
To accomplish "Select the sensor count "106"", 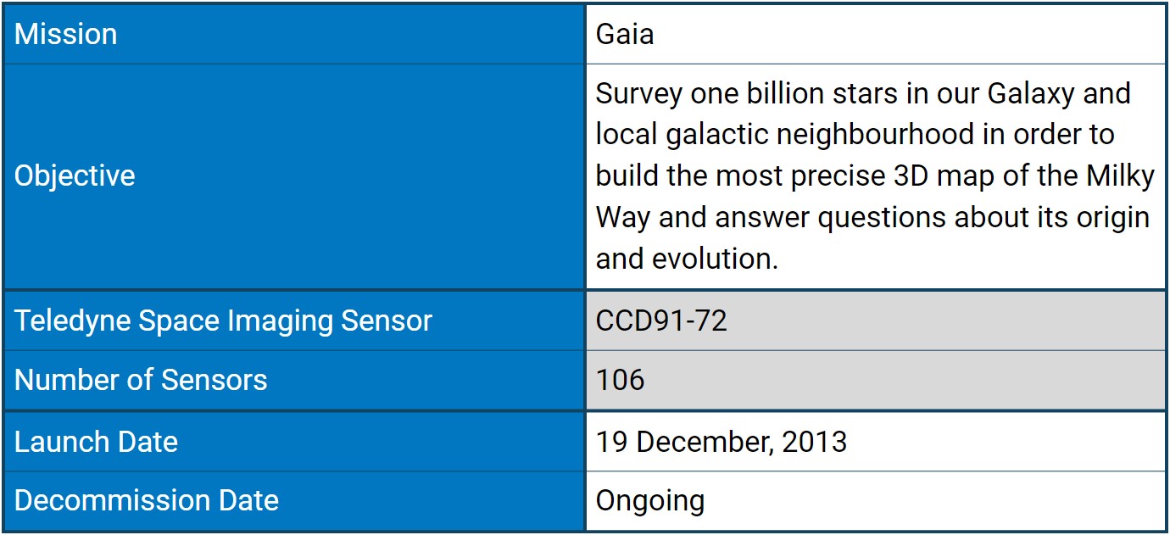I will click(620, 380).
